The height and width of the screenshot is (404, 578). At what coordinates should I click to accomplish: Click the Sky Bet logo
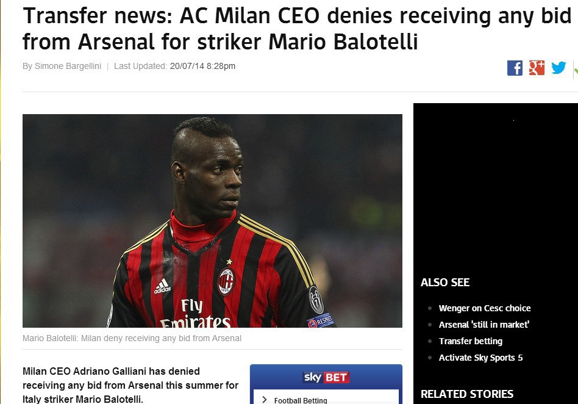326,377
